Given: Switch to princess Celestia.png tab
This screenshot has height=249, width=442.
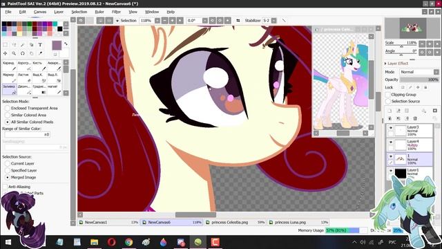Looking at the screenshot, I should [236, 223].
